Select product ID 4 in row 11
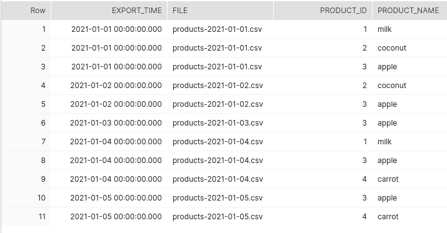The width and height of the screenshot is (447, 233). pyautogui.click(x=323, y=217)
